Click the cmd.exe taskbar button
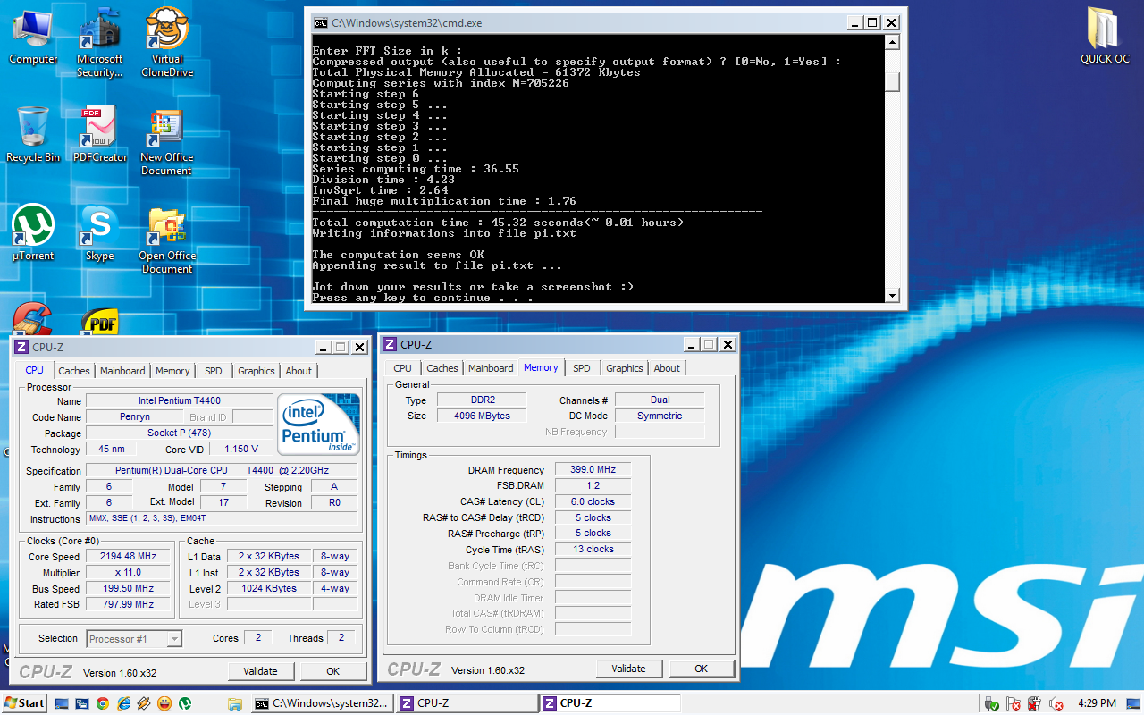This screenshot has width=1144, height=715. [x=322, y=703]
